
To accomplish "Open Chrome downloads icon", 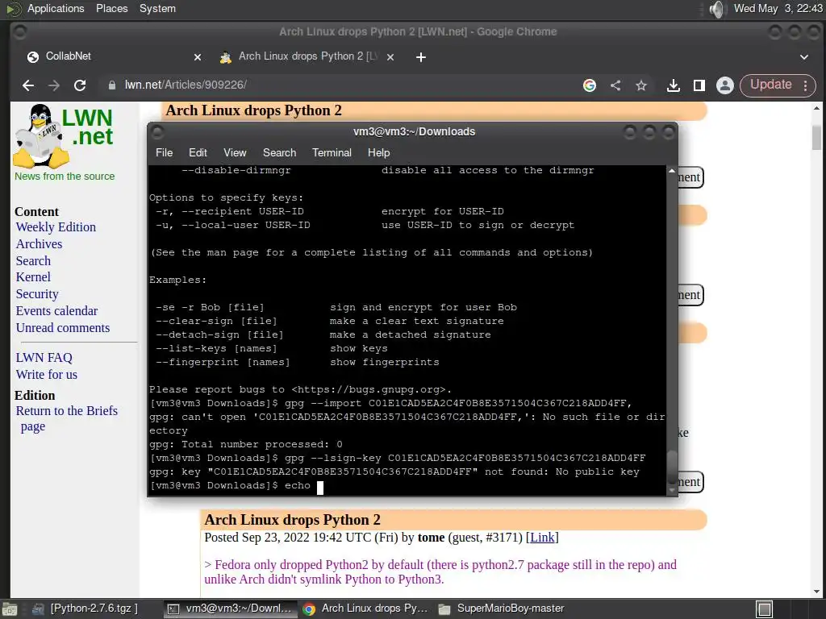I will (674, 85).
